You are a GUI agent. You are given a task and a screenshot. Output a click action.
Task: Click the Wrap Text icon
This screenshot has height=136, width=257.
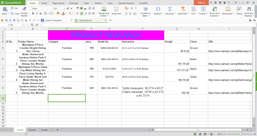[x=116, y=9]
